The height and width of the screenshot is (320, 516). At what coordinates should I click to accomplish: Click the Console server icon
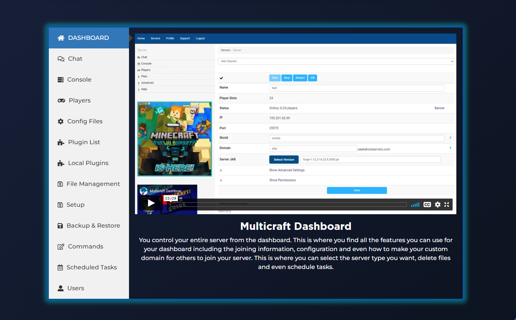[x=60, y=80]
